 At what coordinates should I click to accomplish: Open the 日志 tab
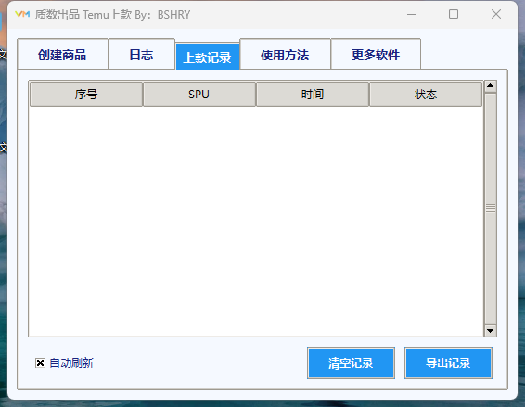click(x=142, y=54)
